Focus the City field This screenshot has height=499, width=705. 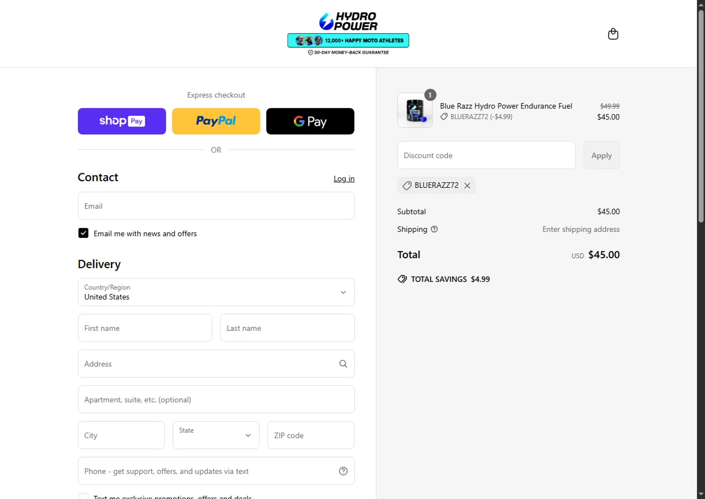point(121,435)
